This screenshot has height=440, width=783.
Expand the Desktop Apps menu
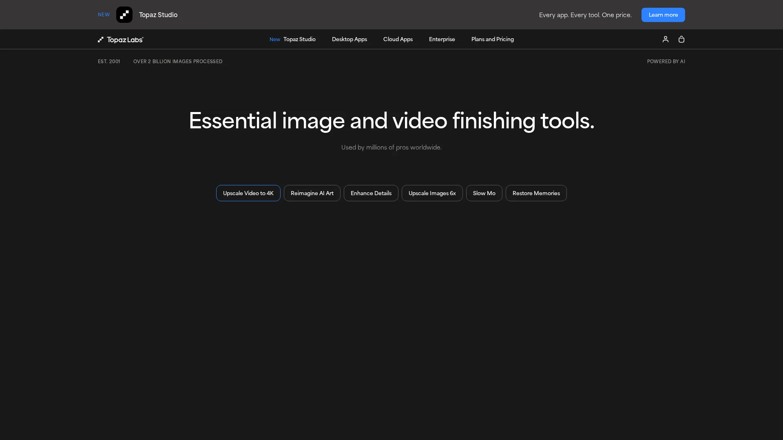[349, 39]
